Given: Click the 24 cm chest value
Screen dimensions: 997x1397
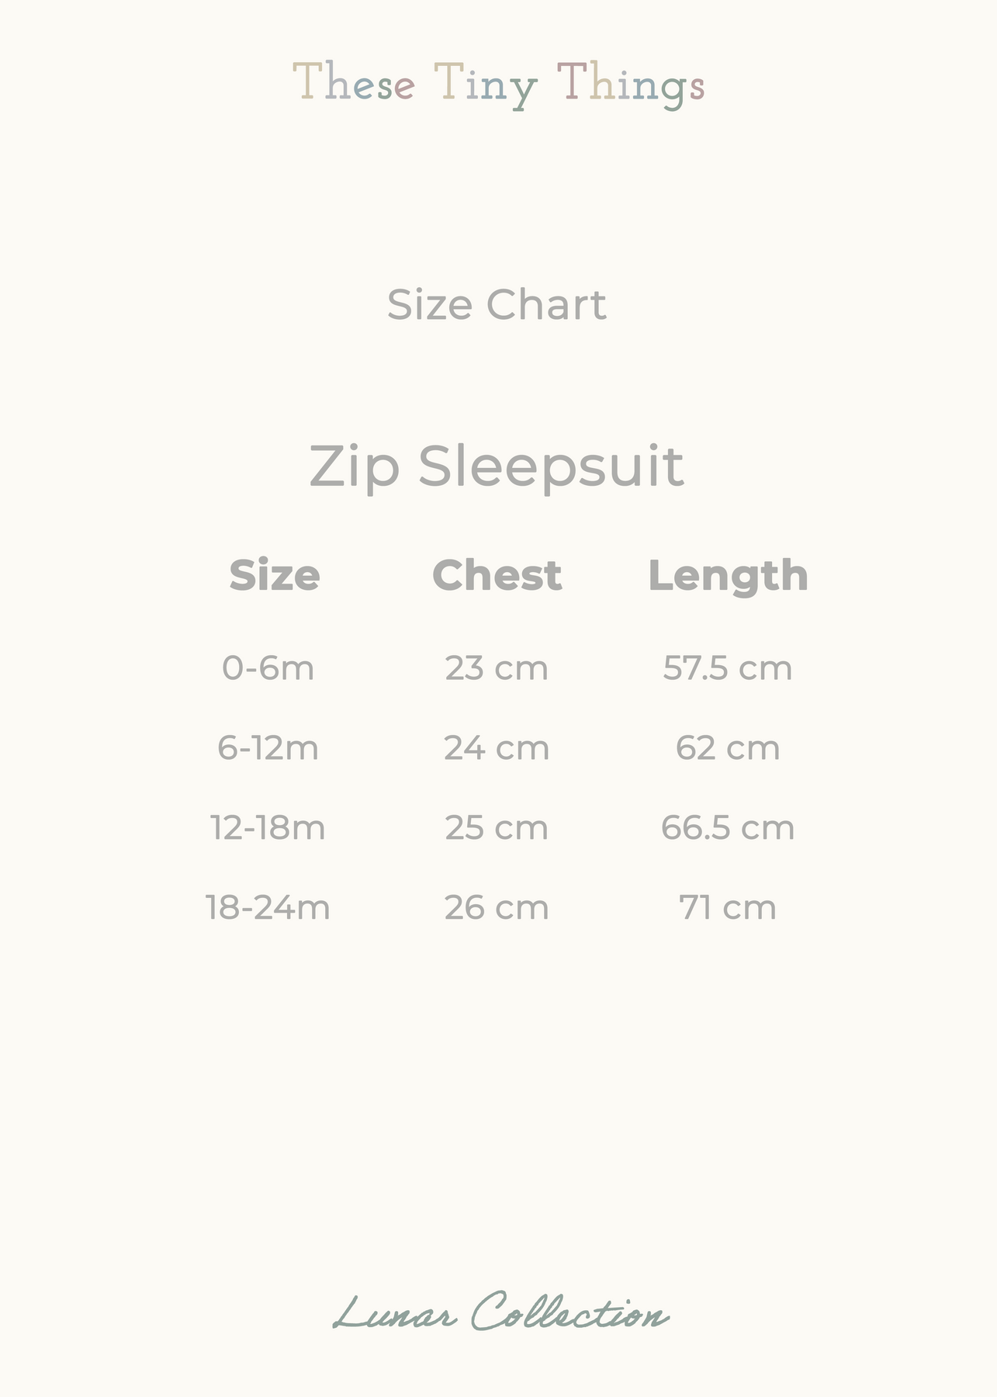Looking at the screenshot, I should click(497, 748).
